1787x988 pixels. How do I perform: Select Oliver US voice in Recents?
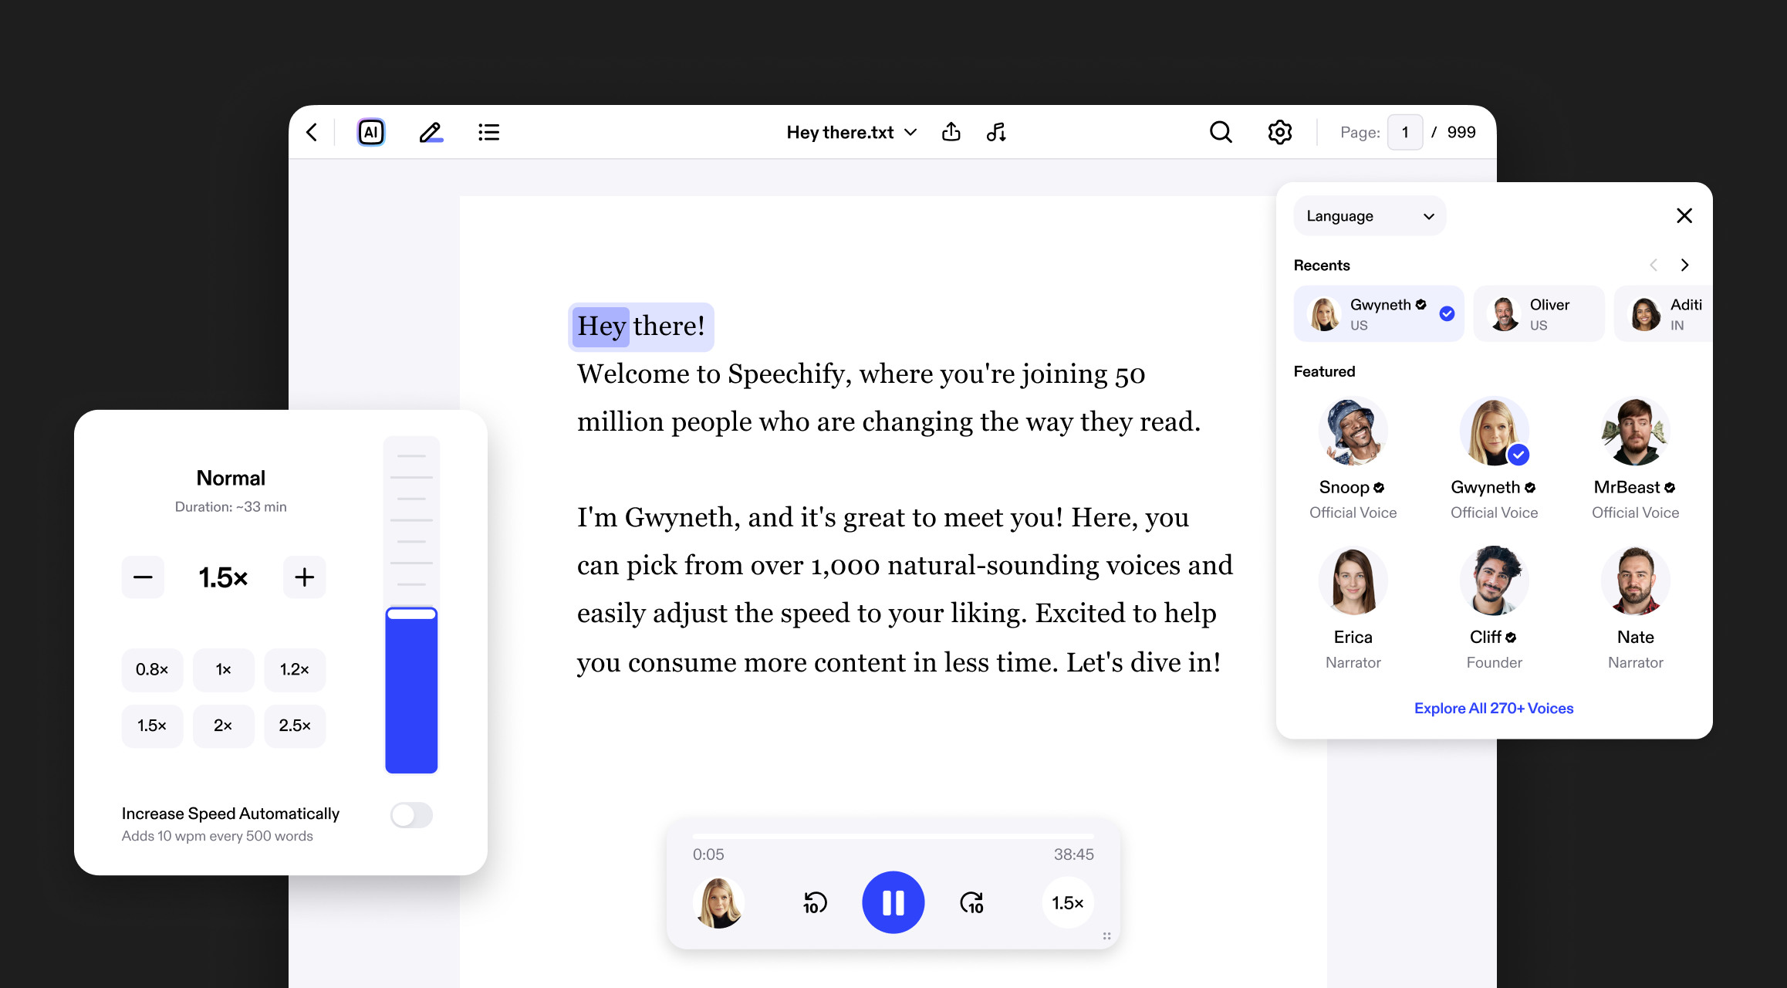1538,314
